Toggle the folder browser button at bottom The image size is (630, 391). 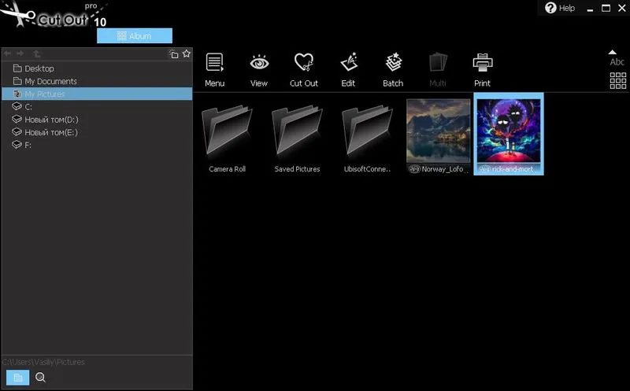coord(17,378)
